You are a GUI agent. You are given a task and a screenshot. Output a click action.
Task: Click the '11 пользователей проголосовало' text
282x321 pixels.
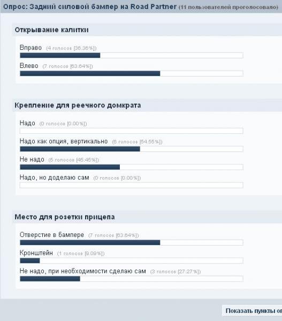[x=228, y=7]
